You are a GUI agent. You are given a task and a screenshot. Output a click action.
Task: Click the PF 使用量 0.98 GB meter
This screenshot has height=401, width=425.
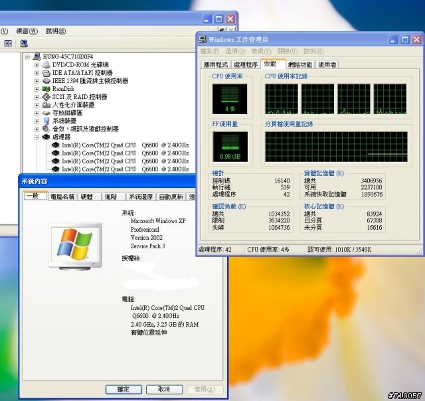(230, 147)
